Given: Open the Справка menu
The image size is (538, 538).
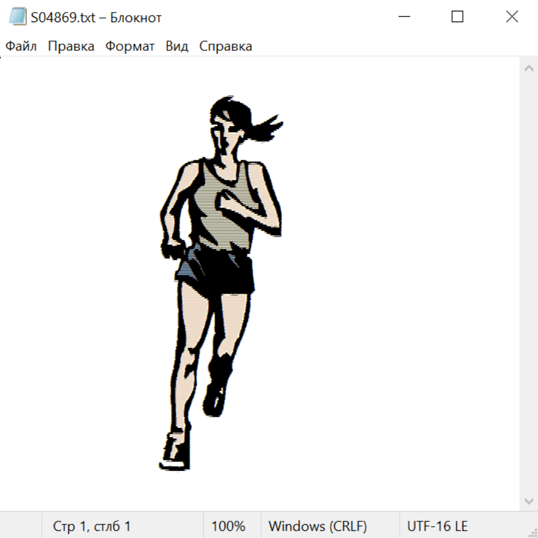Looking at the screenshot, I should click(x=225, y=47).
